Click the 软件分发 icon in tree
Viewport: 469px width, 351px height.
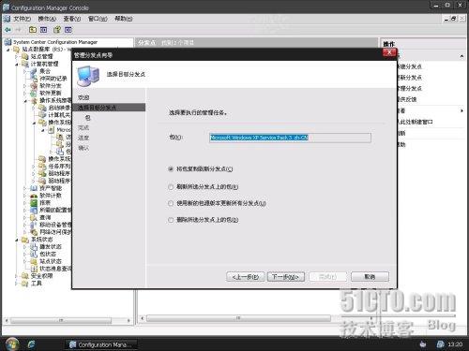[x=34, y=86]
